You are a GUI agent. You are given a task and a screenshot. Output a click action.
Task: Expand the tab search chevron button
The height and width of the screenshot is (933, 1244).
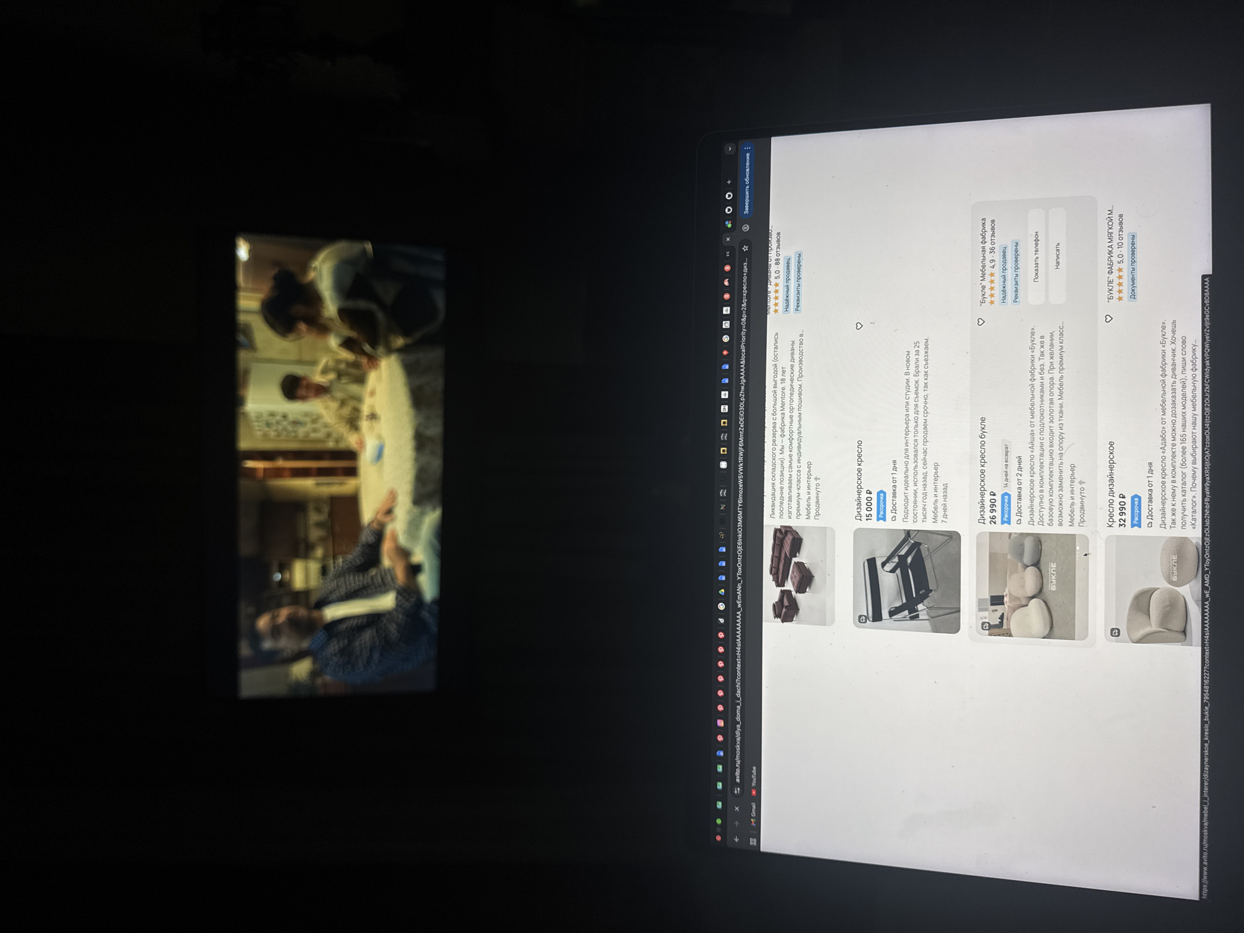coord(730,149)
